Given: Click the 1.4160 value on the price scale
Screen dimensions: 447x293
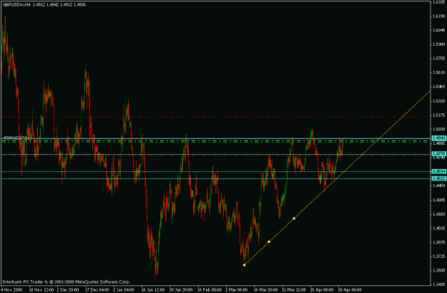Looking at the screenshot, I should coord(438,214).
